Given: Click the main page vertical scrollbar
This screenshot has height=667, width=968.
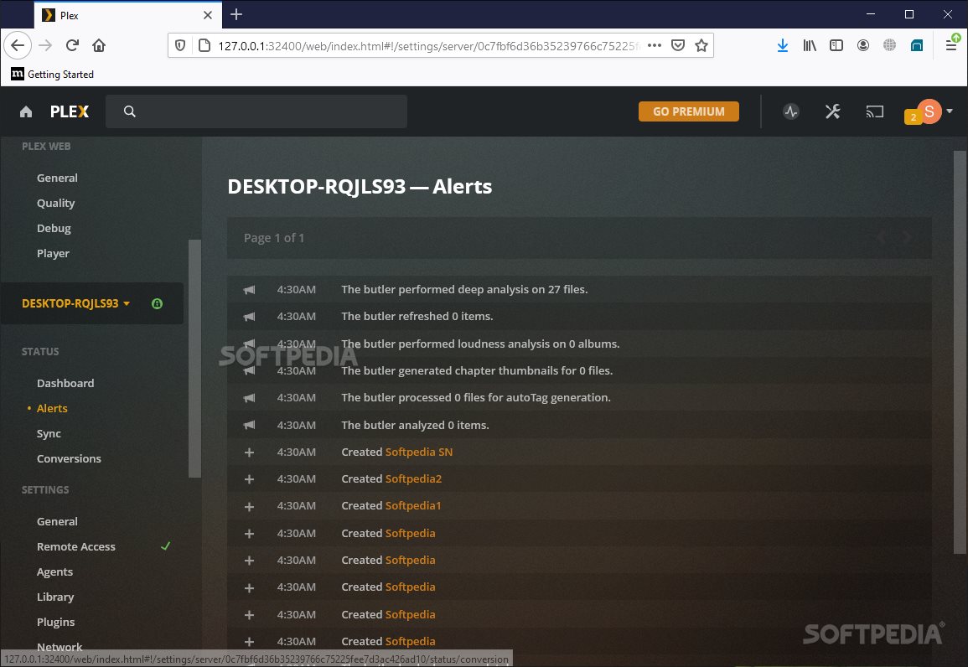Looking at the screenshot, I should pos(960,352).
